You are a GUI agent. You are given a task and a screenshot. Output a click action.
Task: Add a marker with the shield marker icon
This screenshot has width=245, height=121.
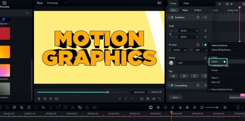[x=165, y=107]
